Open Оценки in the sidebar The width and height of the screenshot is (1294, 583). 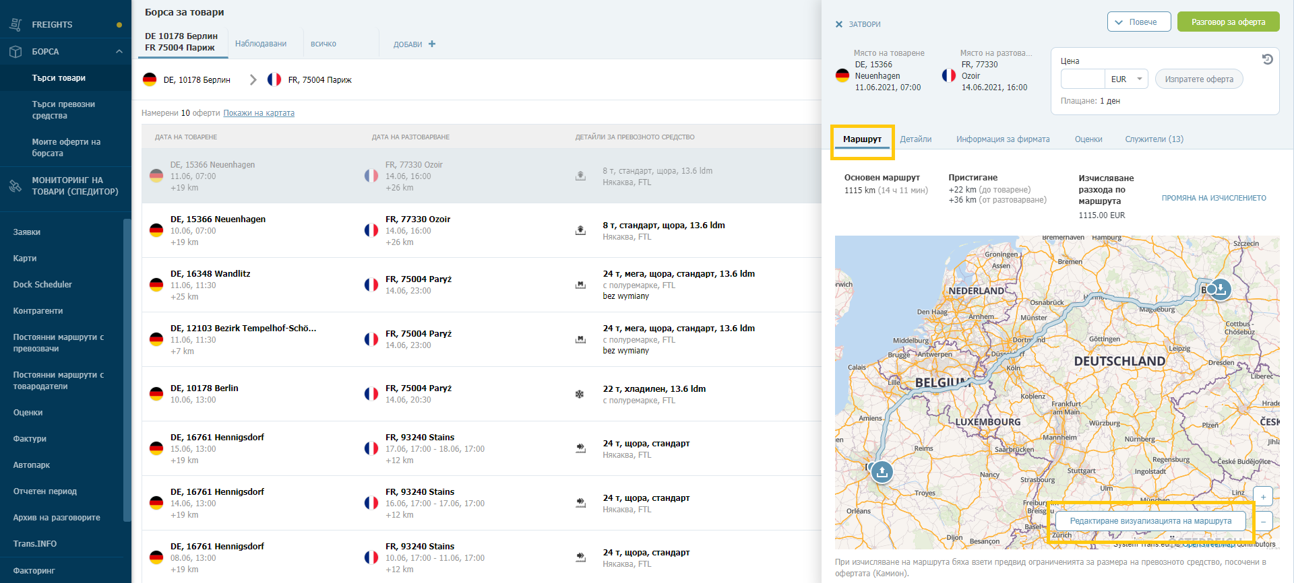tap(28, 413)
